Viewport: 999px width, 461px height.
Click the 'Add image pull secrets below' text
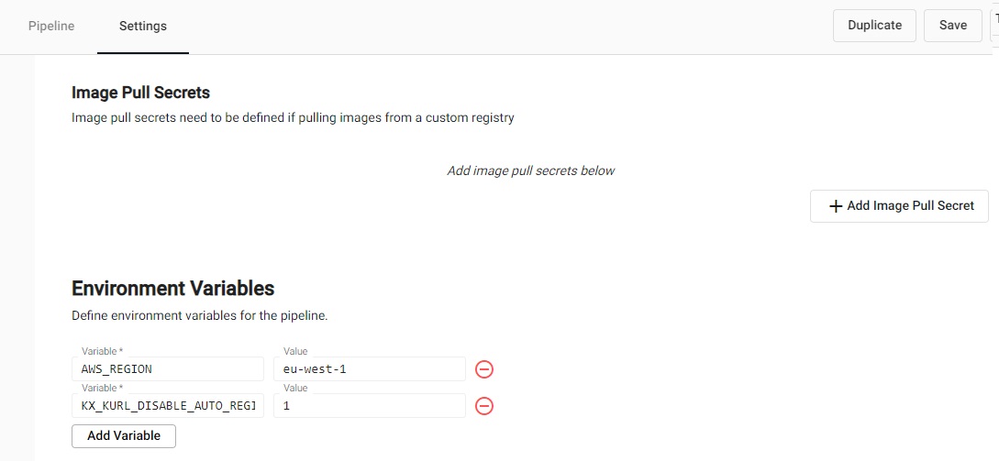(530, 170)
